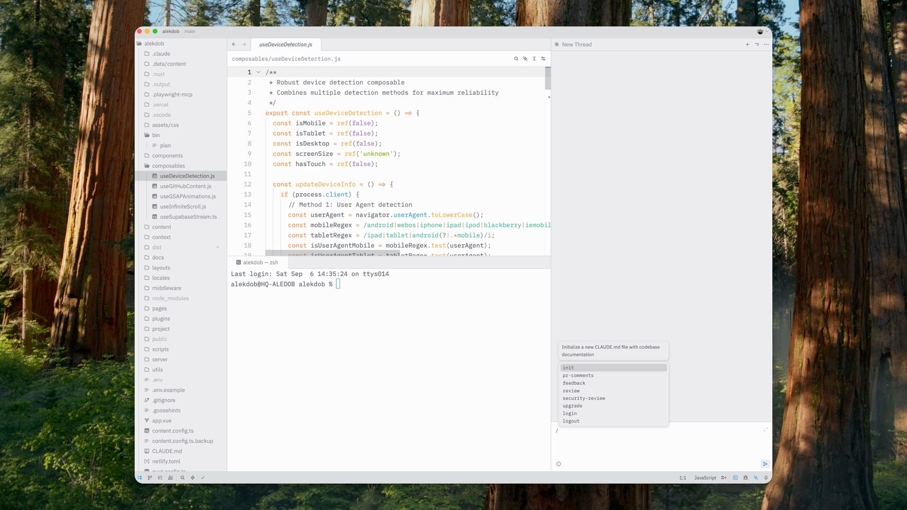Start new thread with plus icon
907x510 pixels.
tap(747, 44)
